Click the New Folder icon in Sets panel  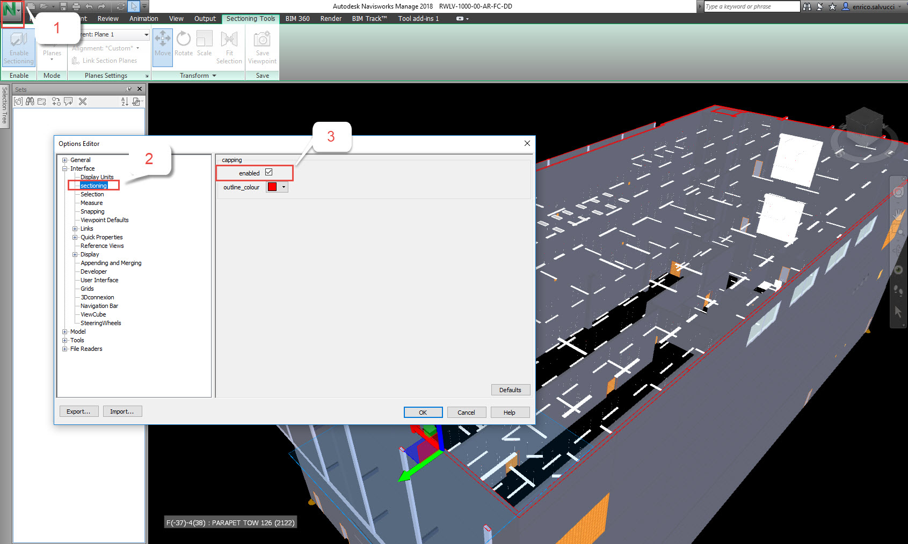coord(42,101)
